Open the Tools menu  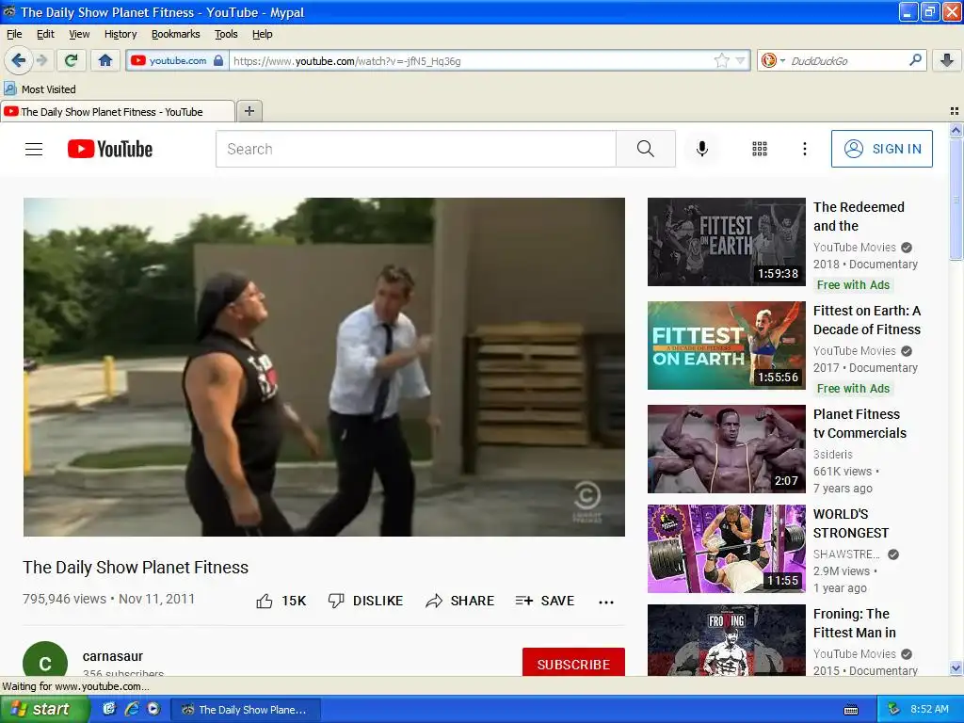[x=226, y=34]
